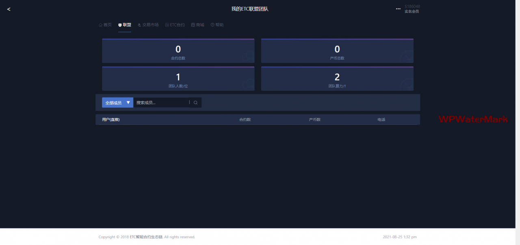
Task: Select the 联盟 alliance tab
Action: (x=125, y=25)
